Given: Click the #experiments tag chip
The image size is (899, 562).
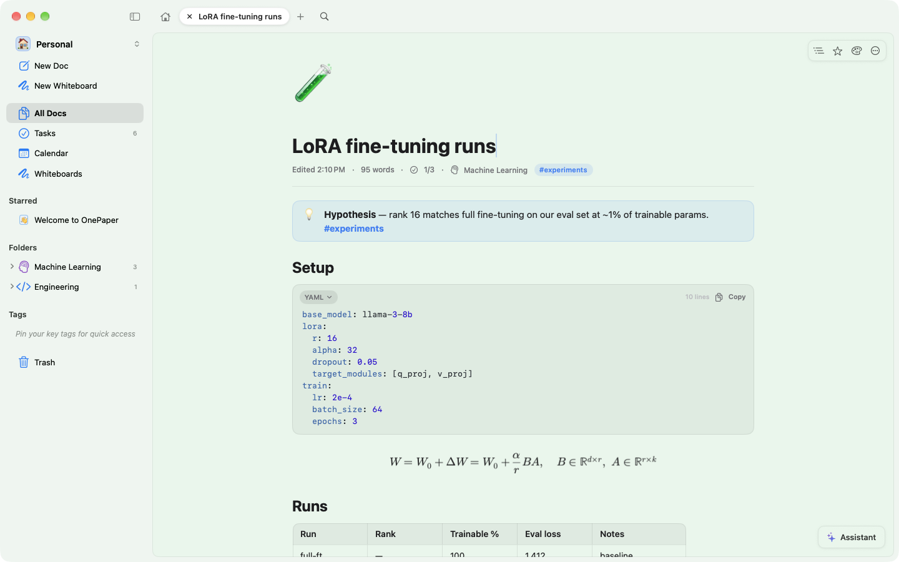Looking at the screenshot, I should coord(563,170).
